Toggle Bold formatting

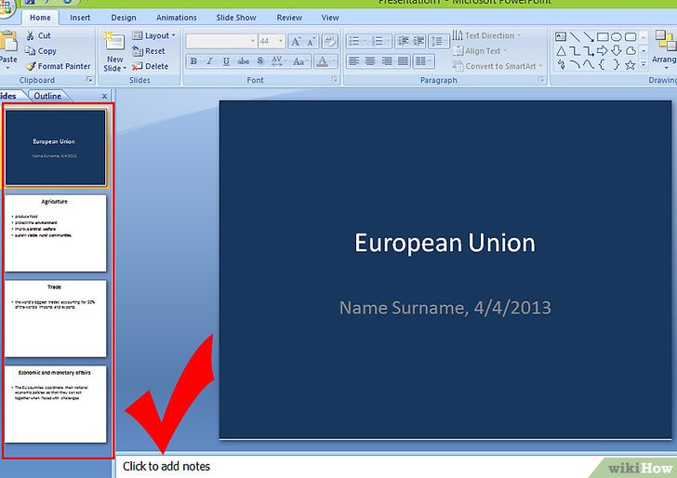pyautogui.click(x=193, y=61)
